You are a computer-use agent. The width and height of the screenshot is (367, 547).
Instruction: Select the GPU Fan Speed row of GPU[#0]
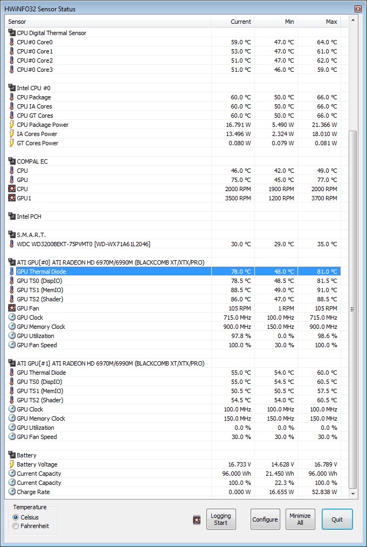click(x=174, y=345)
